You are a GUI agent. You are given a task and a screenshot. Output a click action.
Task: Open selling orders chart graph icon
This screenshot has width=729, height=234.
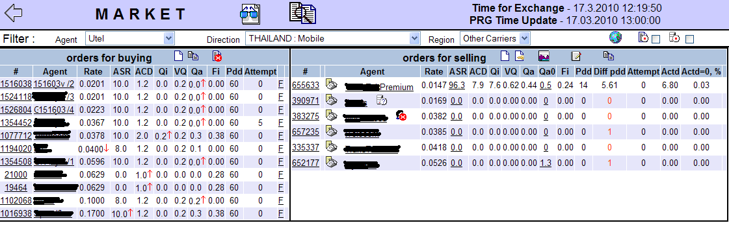coord(544,56)
